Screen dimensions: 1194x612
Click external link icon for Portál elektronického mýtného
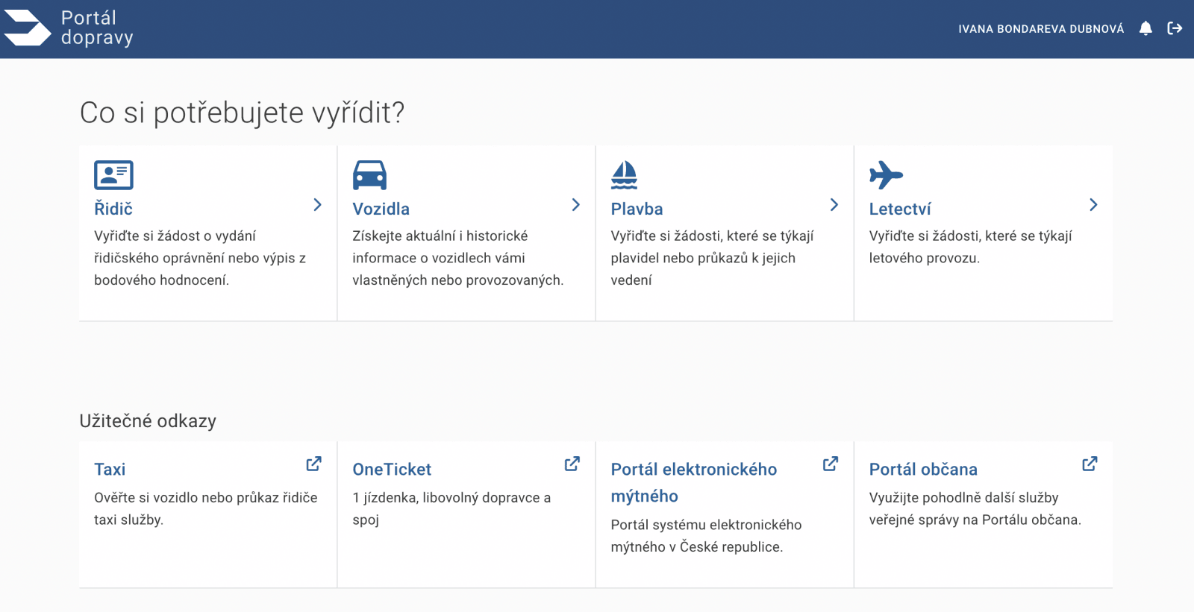(831, 464)
